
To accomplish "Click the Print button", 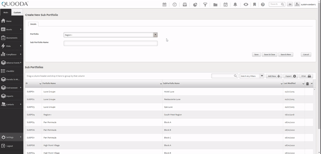I will point(306,76).
